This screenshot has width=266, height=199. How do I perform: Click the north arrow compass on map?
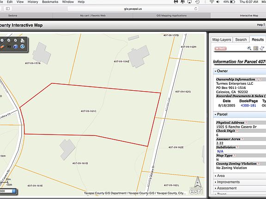click(198, 182)
